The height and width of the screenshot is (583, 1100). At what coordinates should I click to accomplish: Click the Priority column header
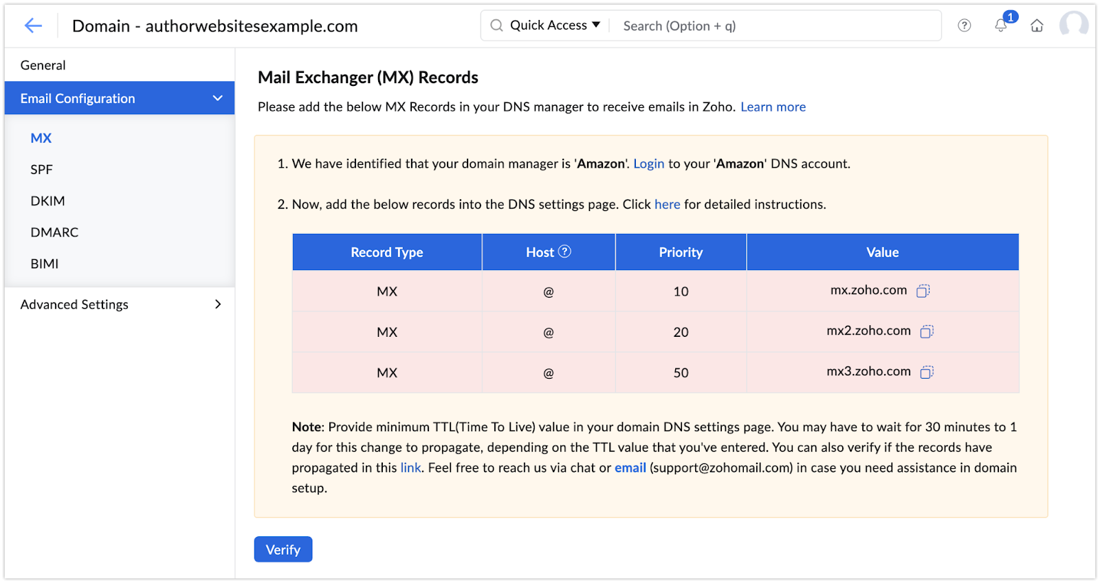pyautogui.click(x=681, y=252)
